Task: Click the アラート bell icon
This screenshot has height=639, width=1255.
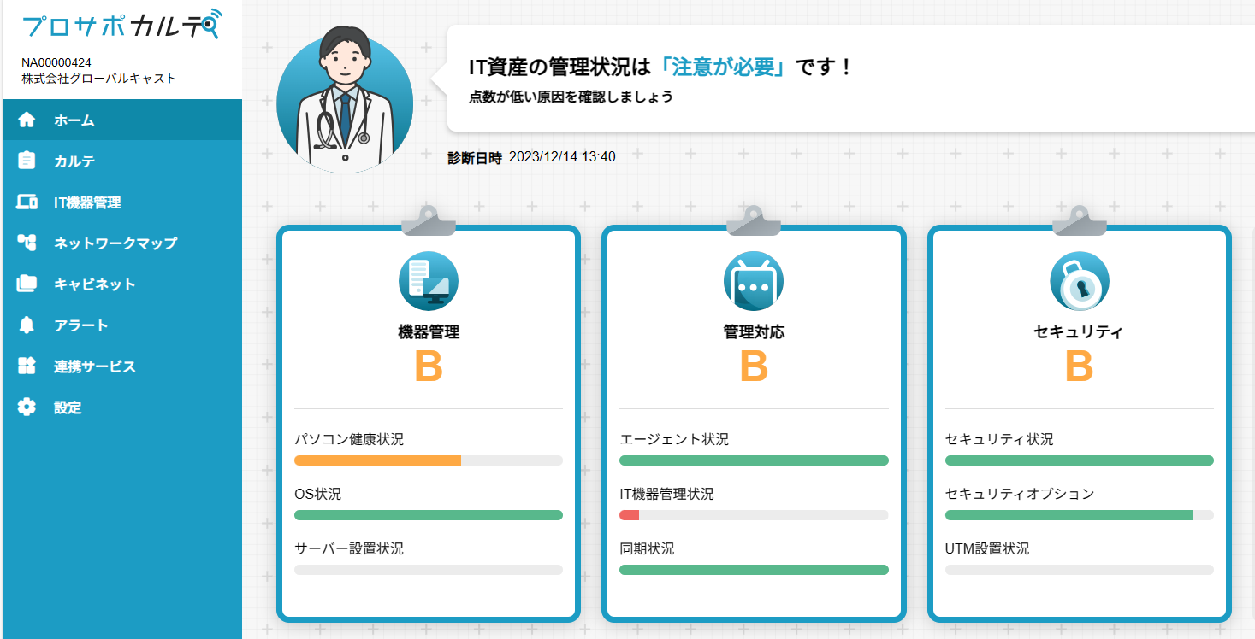Action: (27, 325)
